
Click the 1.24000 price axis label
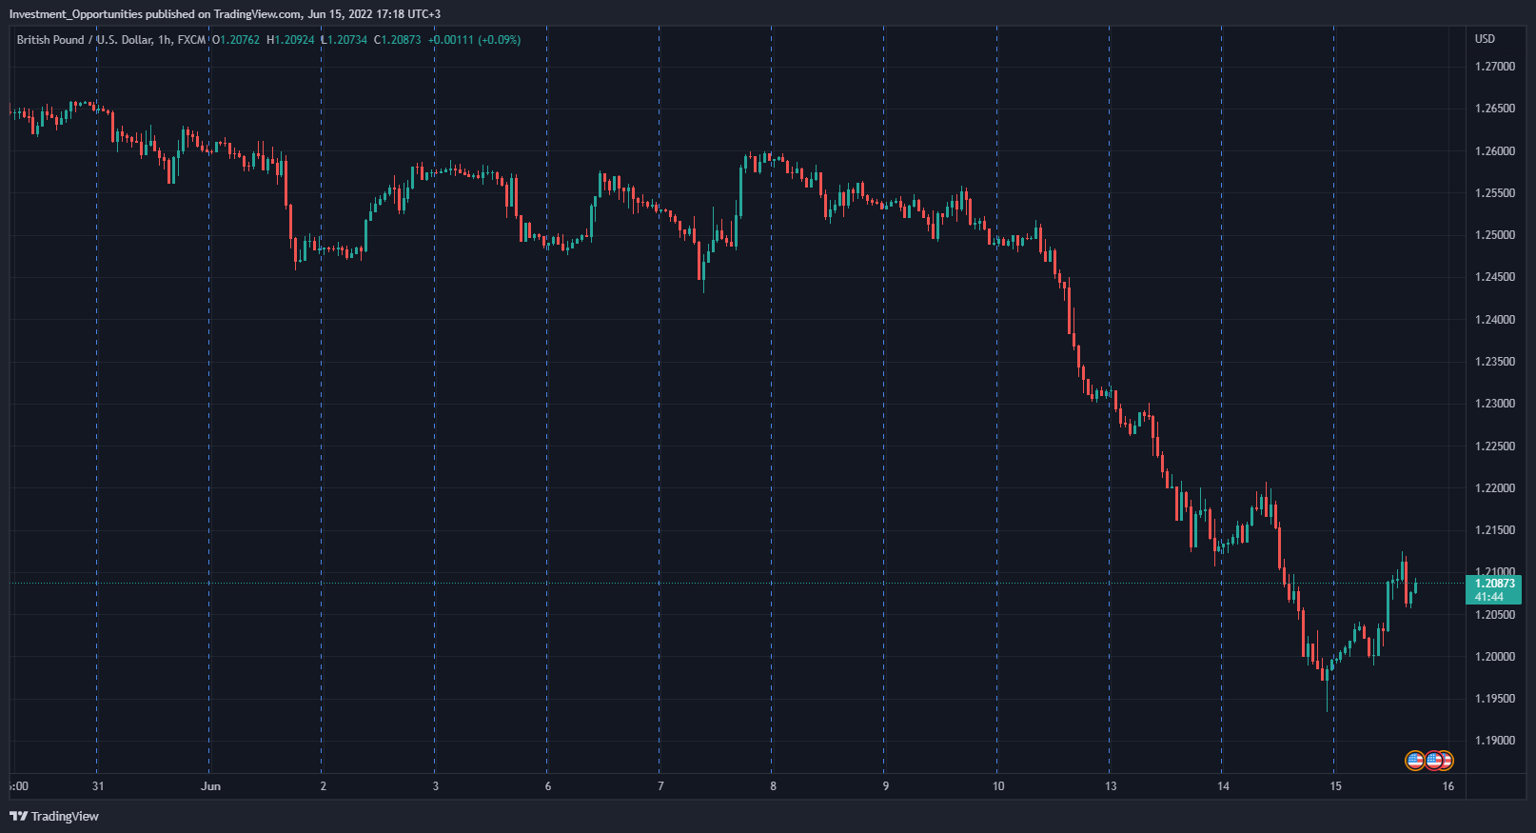1495,320
